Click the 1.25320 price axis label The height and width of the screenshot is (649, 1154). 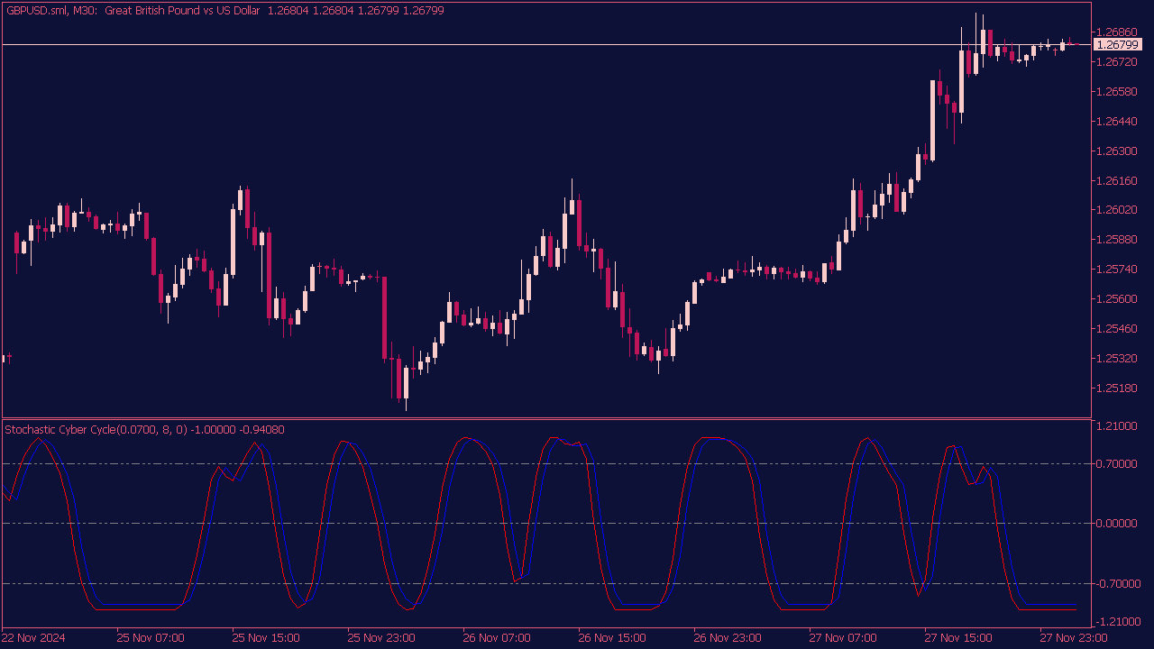pyautogui.click(x=1119, y=358)
